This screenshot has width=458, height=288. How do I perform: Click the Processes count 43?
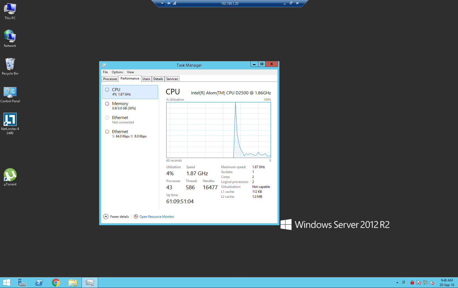pyautogui.click(x=169, y=187)
